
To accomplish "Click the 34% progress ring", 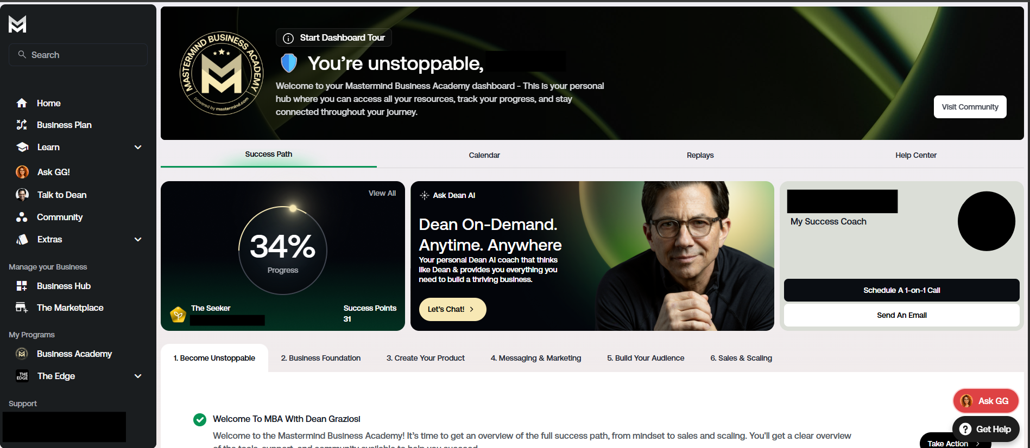I will click(x=283, y=250).
